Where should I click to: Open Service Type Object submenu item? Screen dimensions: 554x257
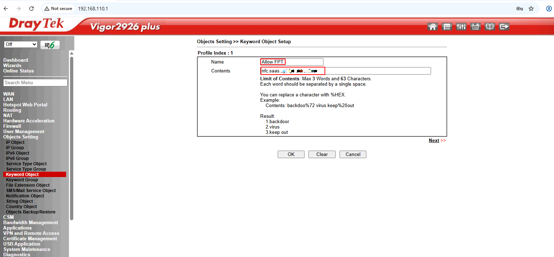26,164
